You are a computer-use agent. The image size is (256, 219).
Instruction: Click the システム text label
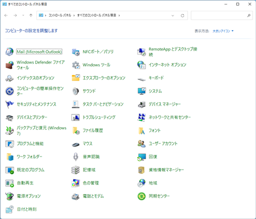point(155,91)
